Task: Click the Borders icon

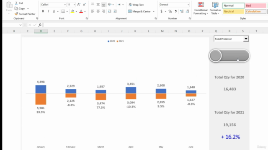Action: (x=63, y=11)
